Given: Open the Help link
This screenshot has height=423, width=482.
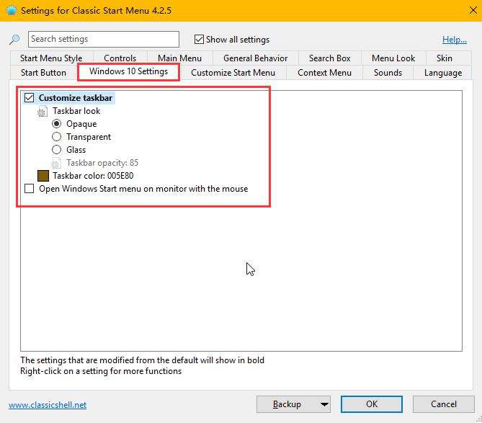Looking at the screenshot, I should pos(455,40).
